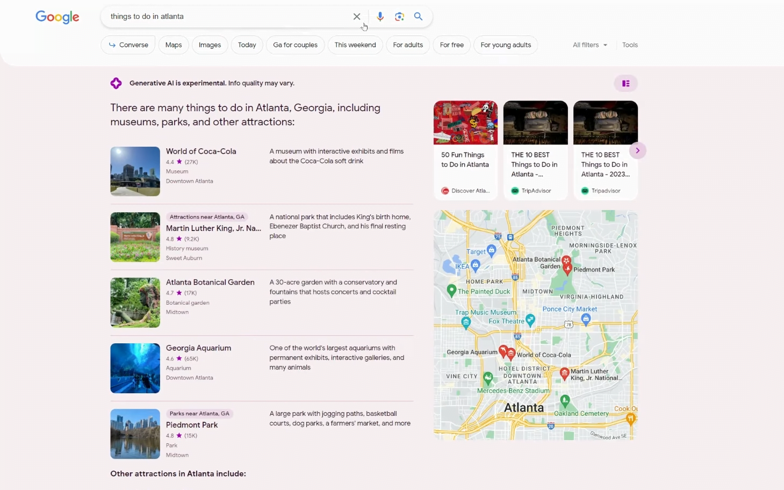Open World of Coca-Cola listing
The height and width of the screenshot is (490, 784).
[201, 152]
